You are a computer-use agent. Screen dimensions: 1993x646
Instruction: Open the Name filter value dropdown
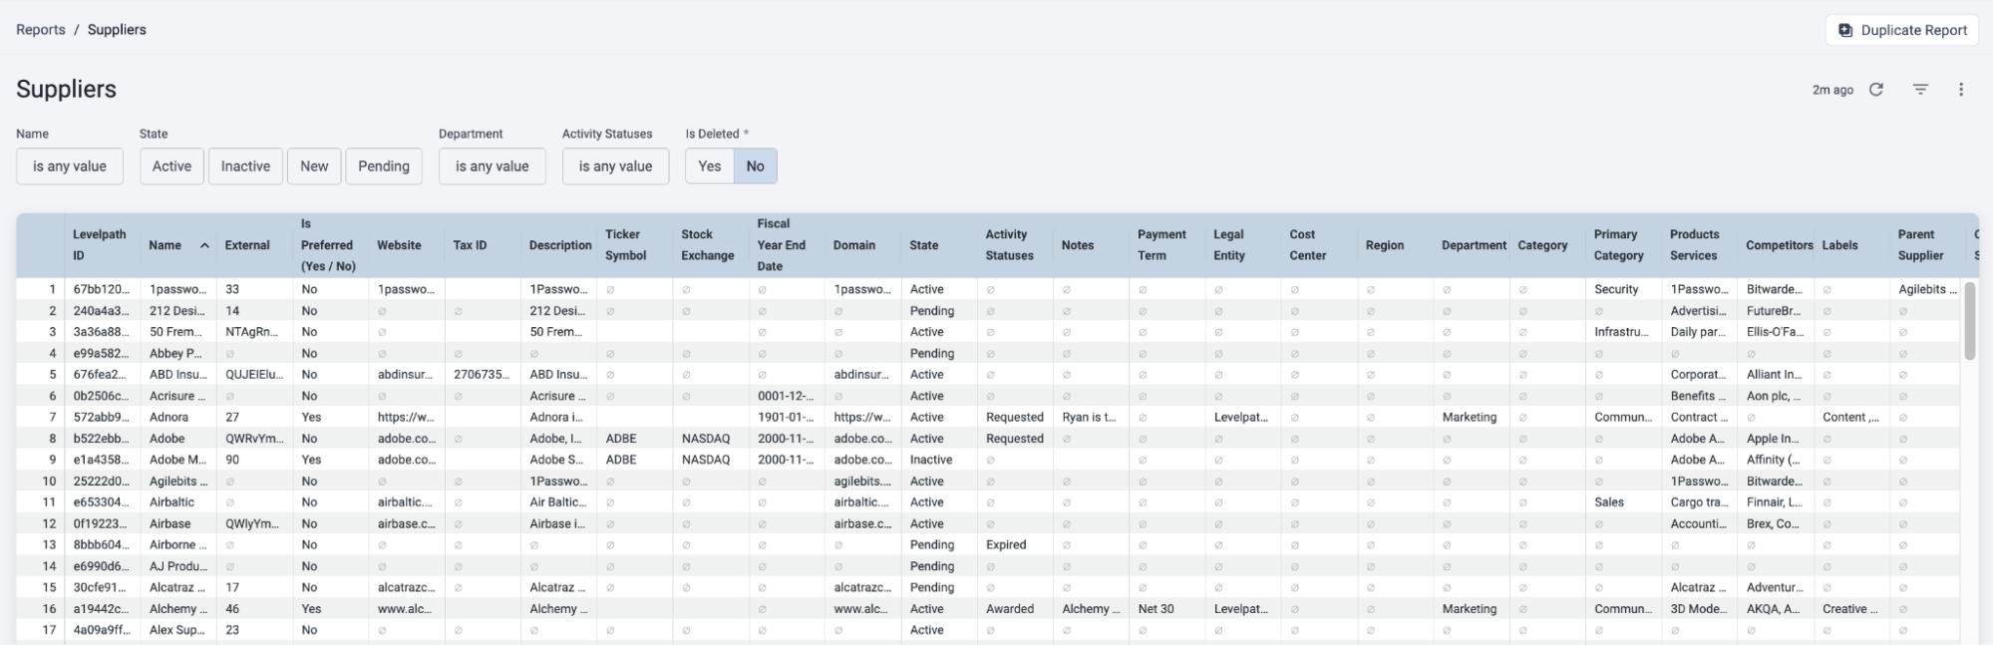pos(70,166)
